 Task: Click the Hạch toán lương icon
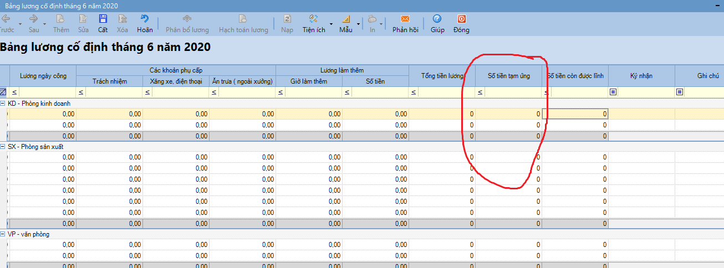[x=243, y=19]
